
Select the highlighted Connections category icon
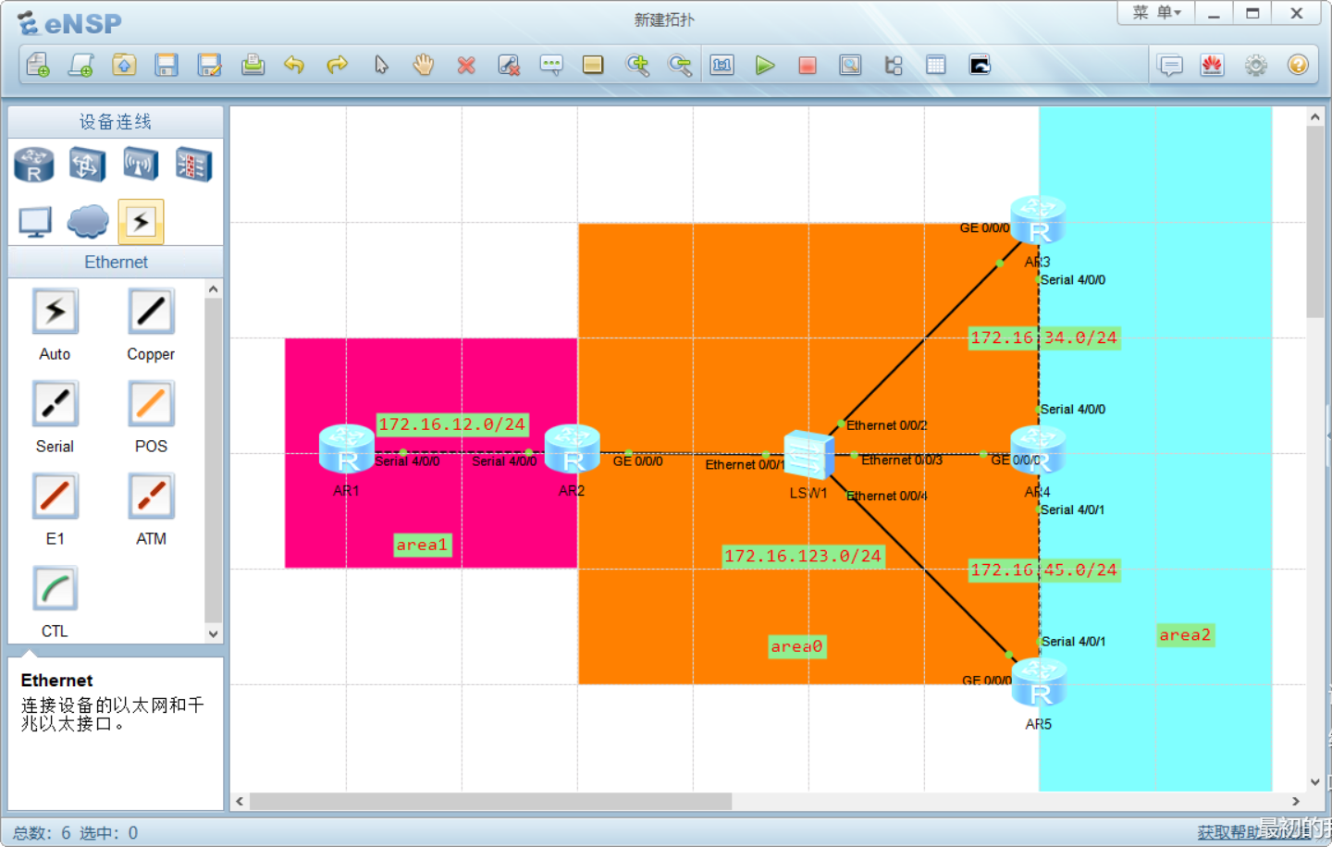pos(141,222)
